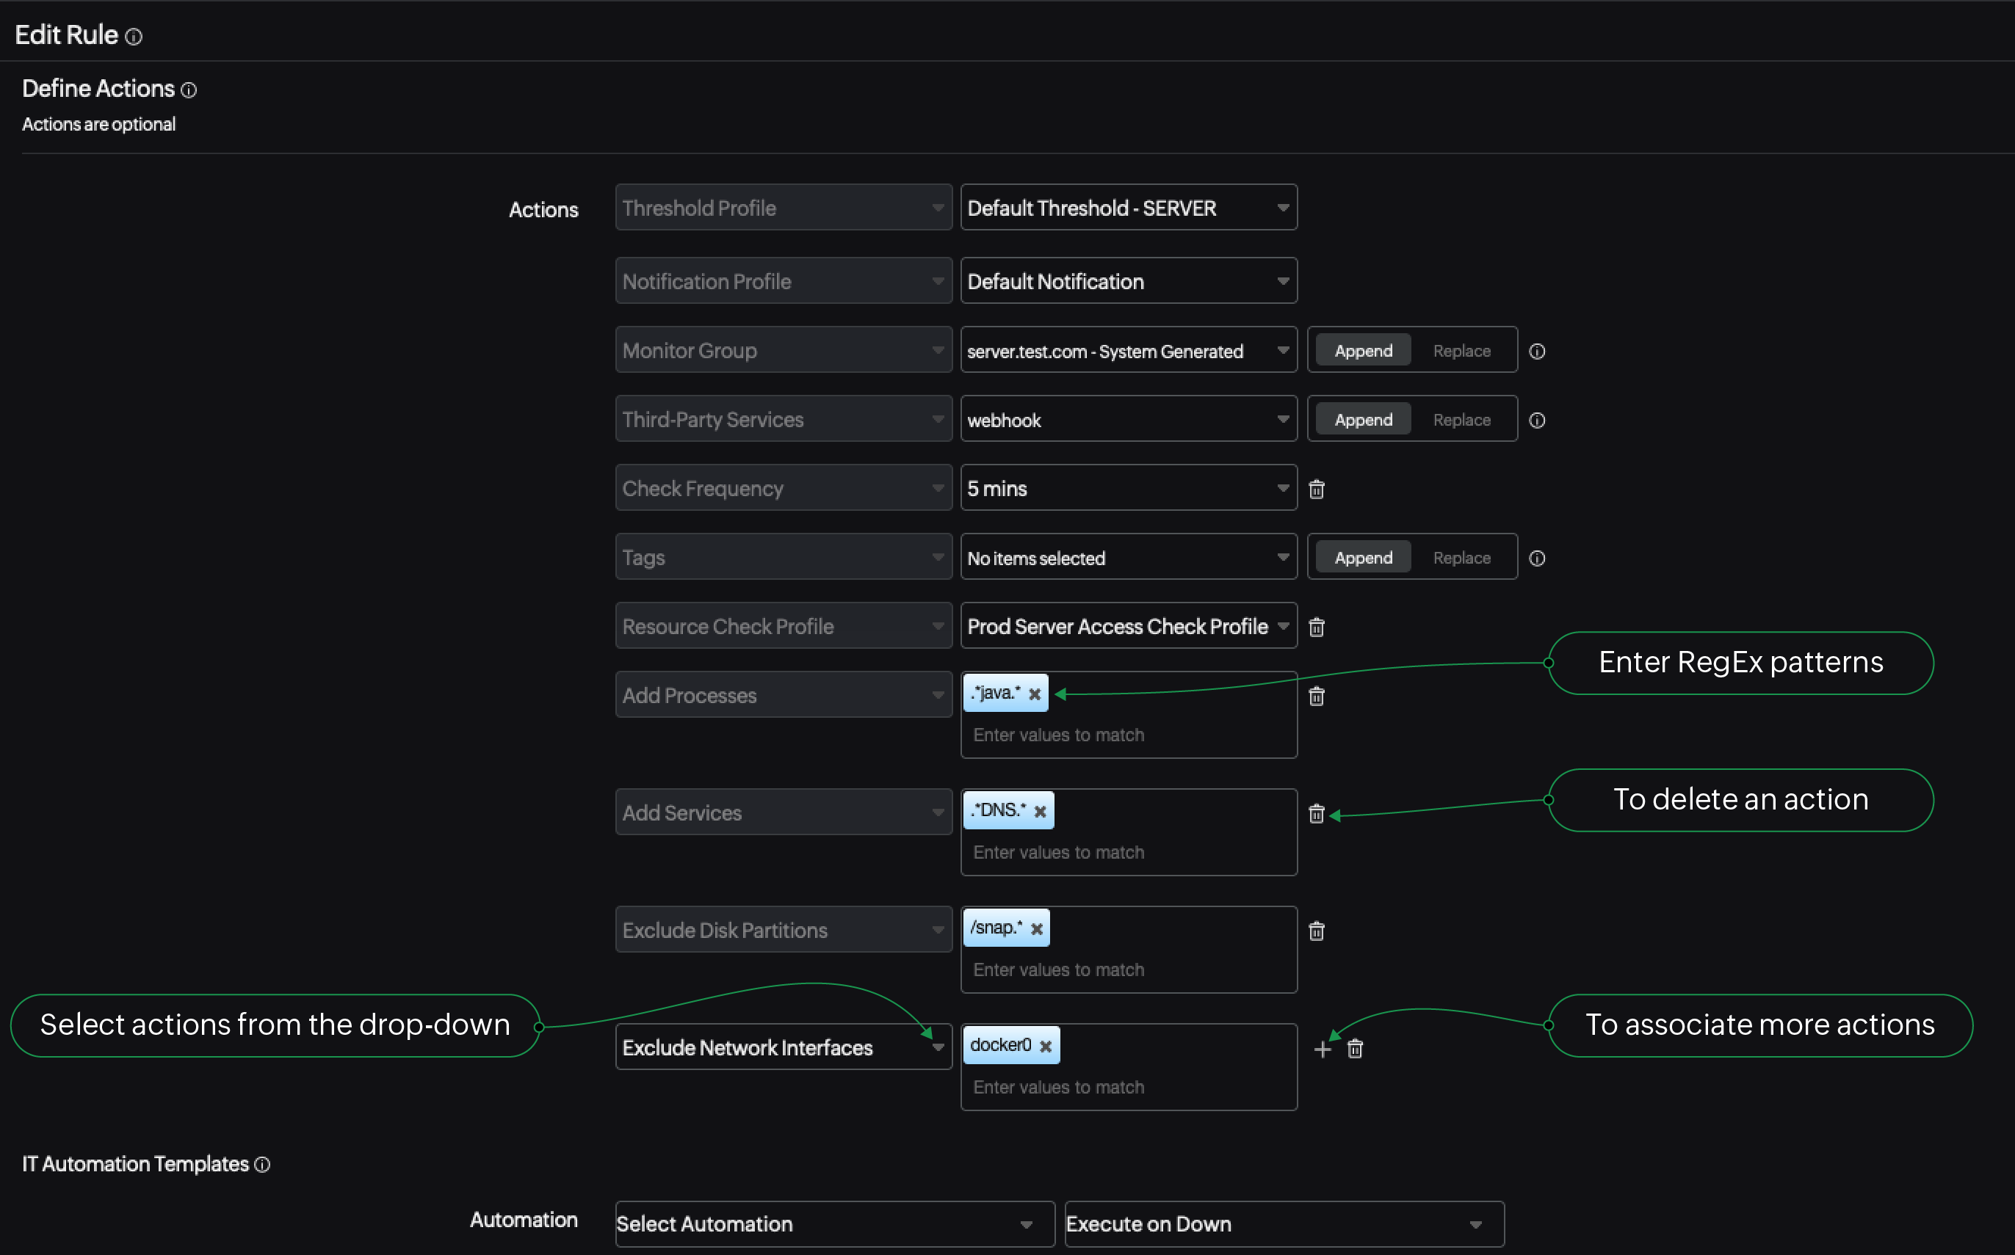Click the plus icon to associate more actions

click(x=1323, y=1048)
